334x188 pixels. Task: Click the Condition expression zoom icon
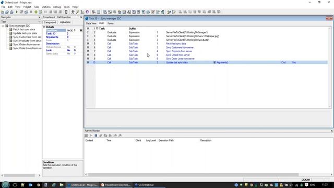(81, 30)
